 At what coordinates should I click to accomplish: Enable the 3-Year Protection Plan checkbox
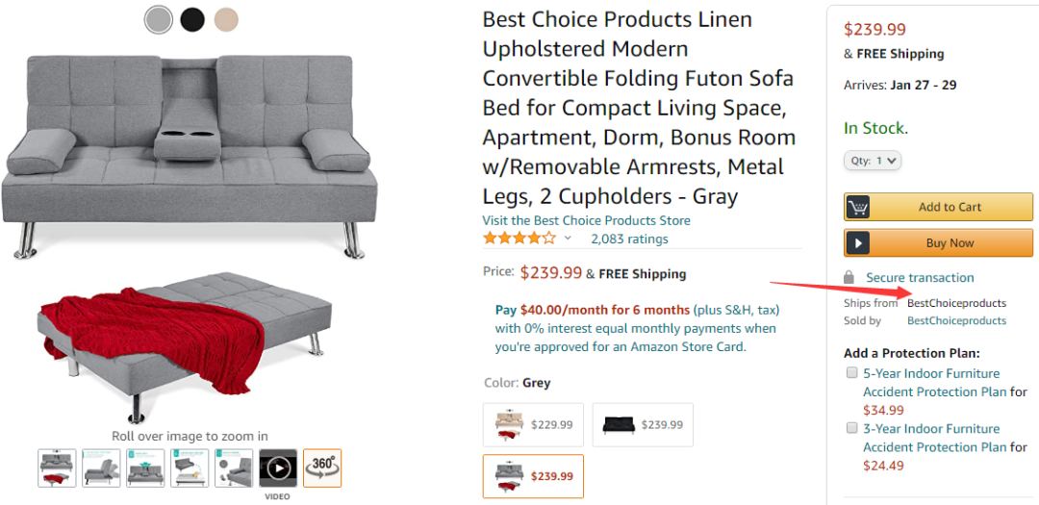(851, 428)
